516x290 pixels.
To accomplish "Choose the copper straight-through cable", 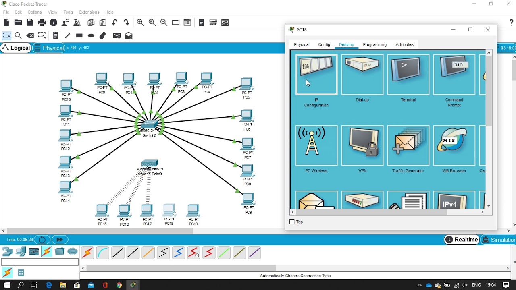I will tap(118, 253).
